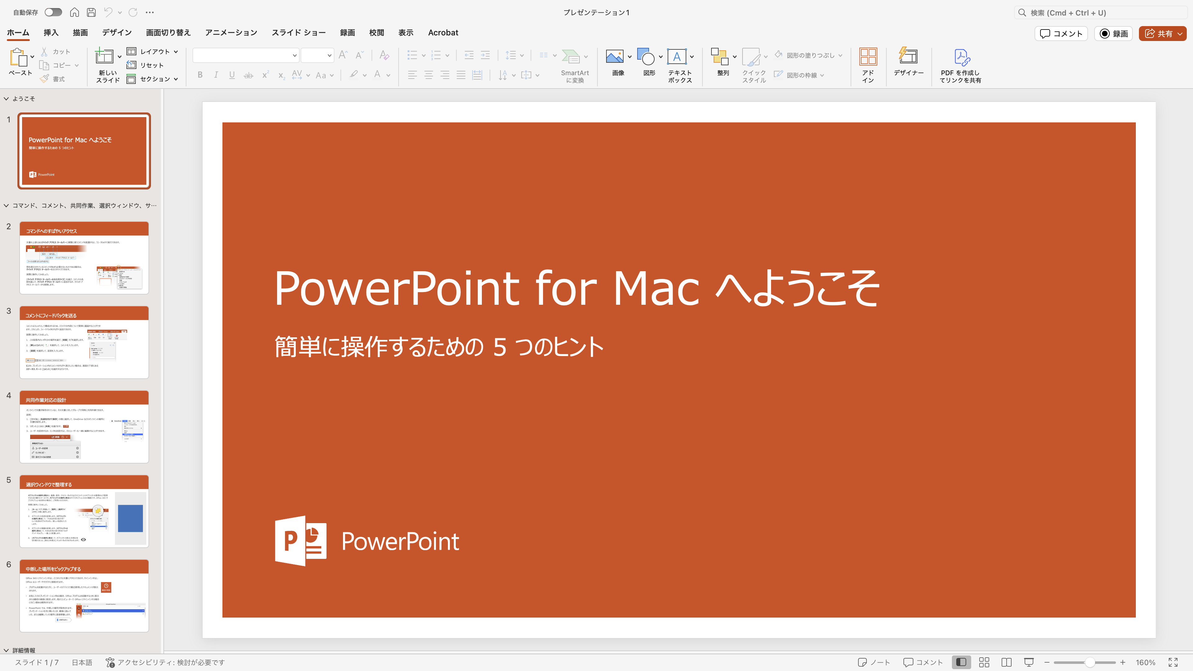Click the save icon in title bar
This screenshot has width=1193, height=671.
tap(91, 12)
